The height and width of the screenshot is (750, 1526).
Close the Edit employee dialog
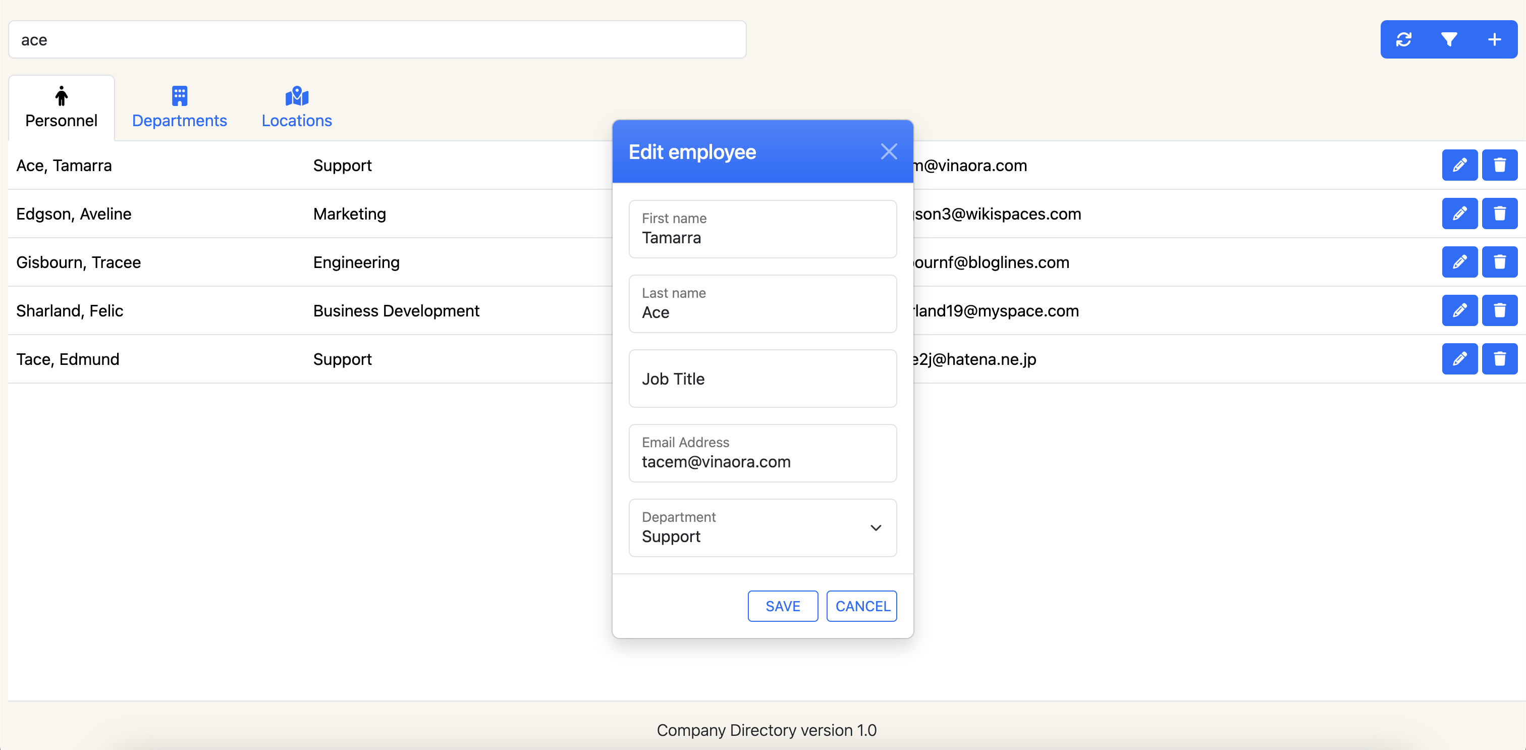pyautogui.click(x=889, y=151)
